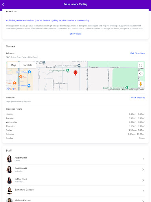151x202 pixels.
Task: Open Andi Merrill Instructor profile chevron
Action: 143,170
